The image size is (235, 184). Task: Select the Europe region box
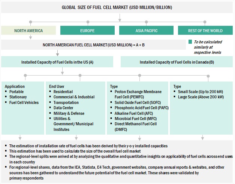pos(87,31)
